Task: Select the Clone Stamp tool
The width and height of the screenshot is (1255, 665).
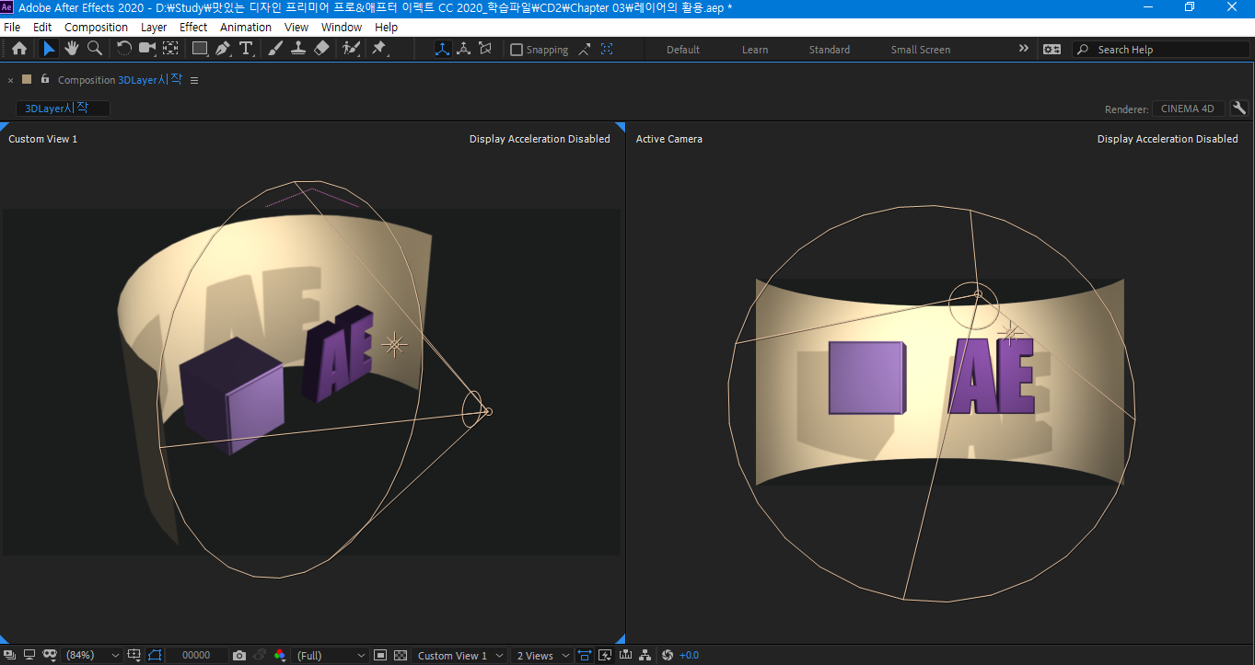Action: tap(297, 49)
